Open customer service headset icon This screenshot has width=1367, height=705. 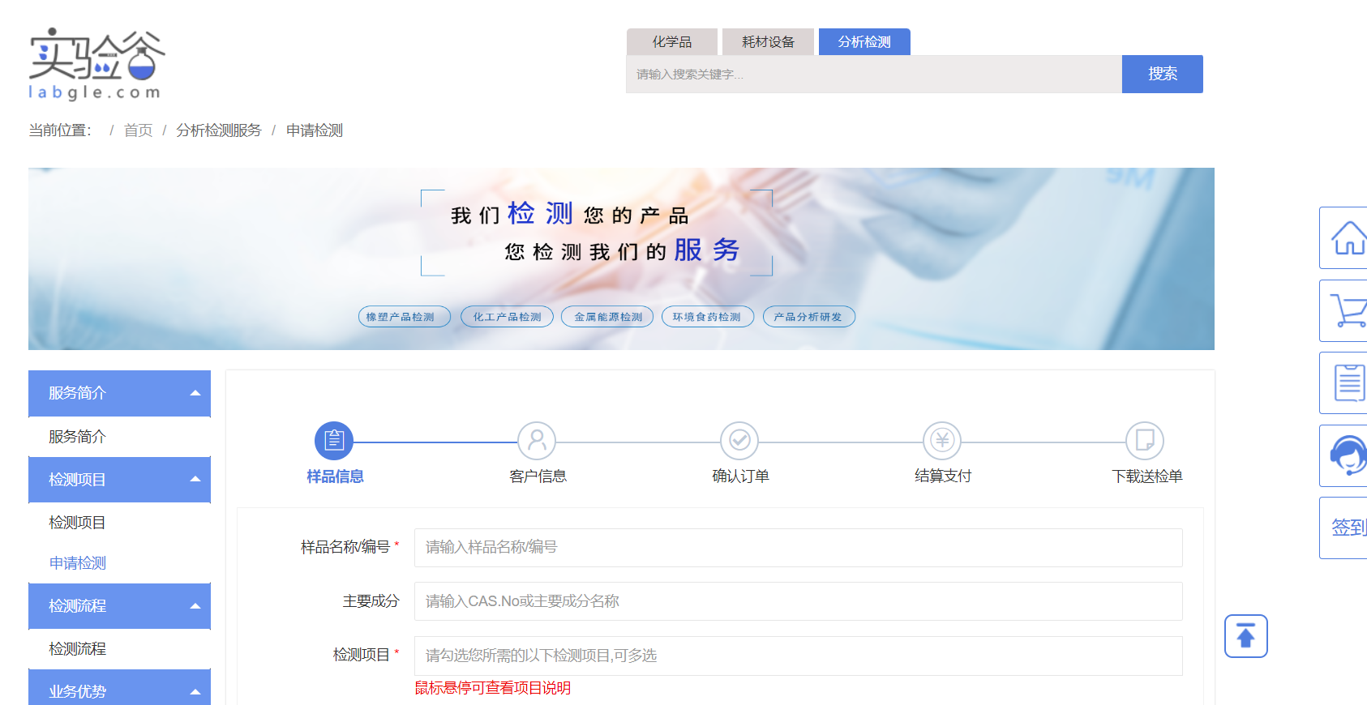(1348, 455)
